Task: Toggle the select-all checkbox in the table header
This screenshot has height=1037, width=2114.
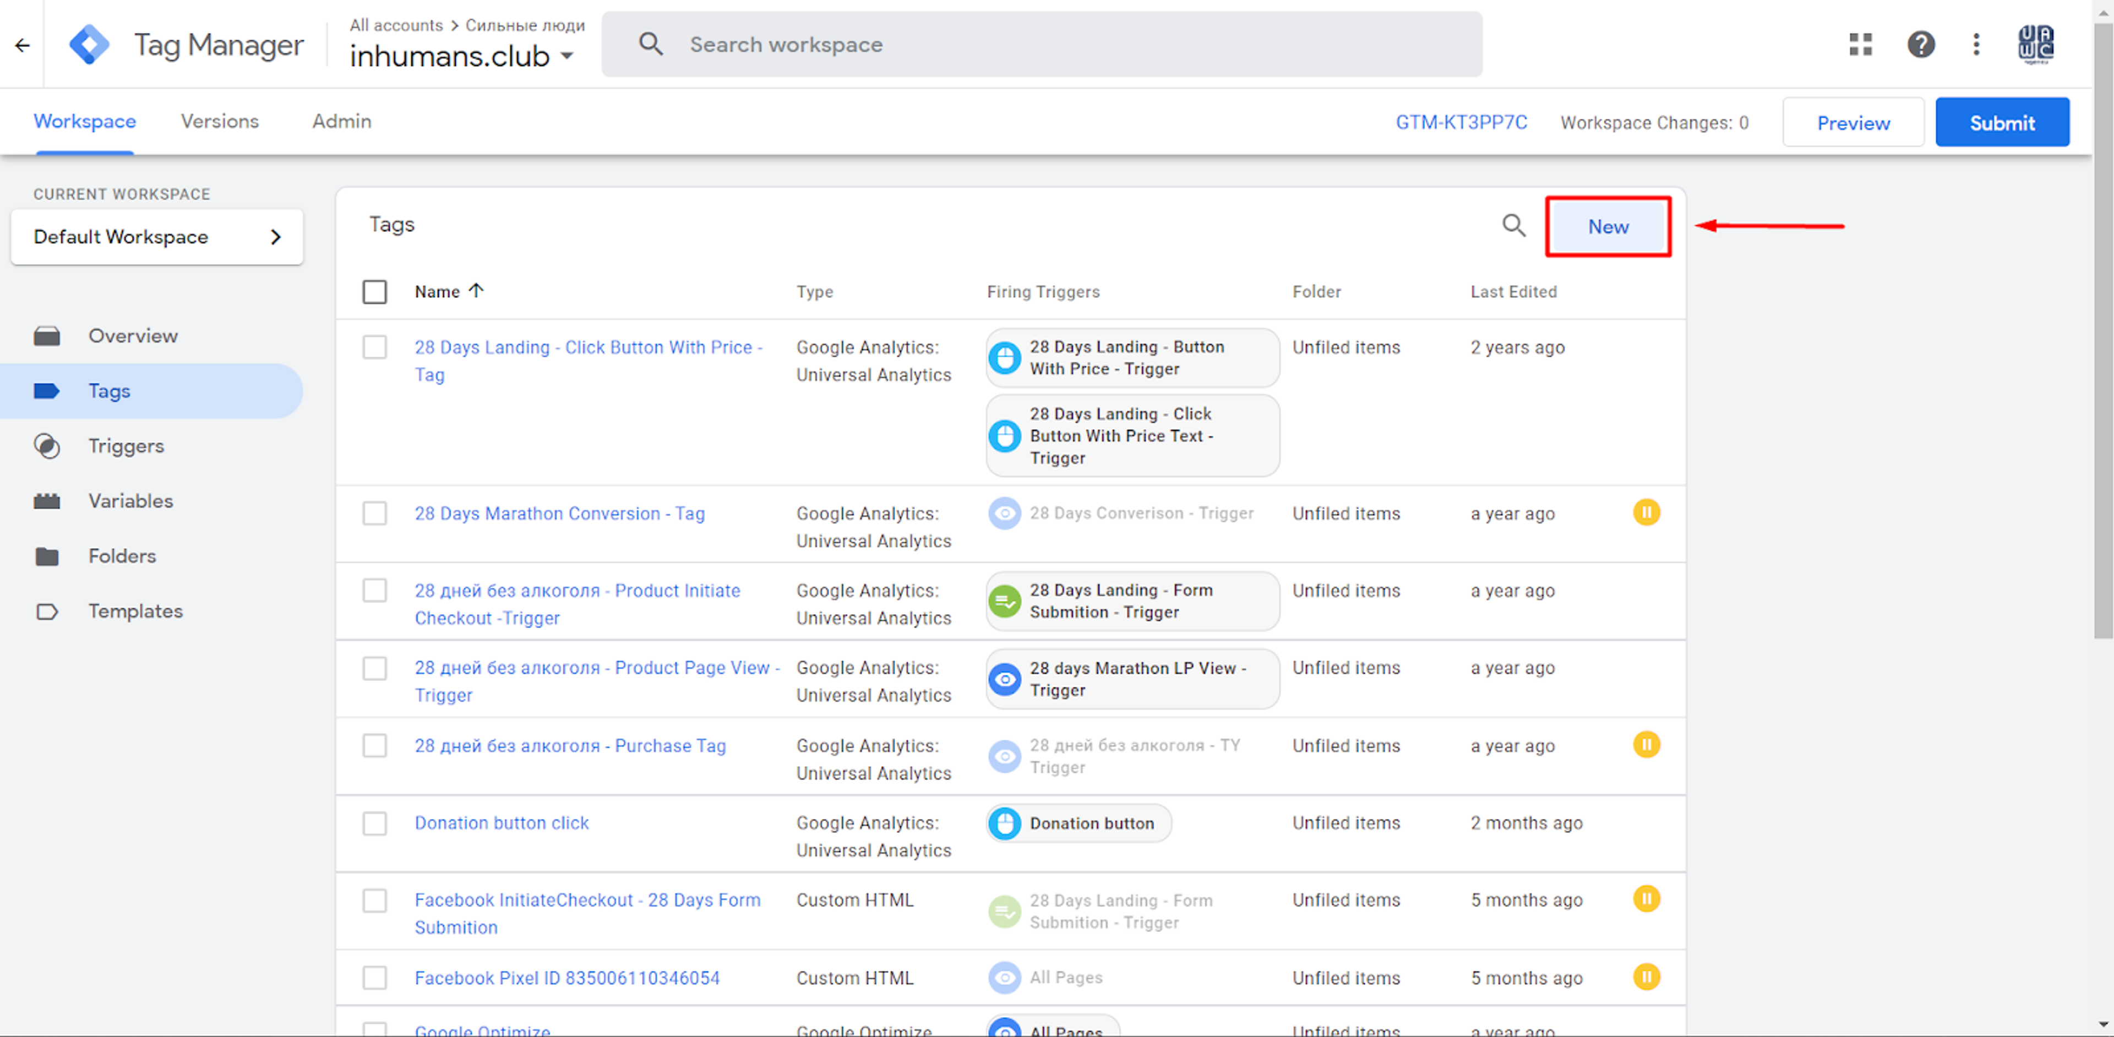Action: 374,292
